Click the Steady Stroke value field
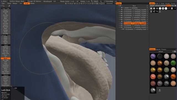177x100 pixels. point(72,1)
